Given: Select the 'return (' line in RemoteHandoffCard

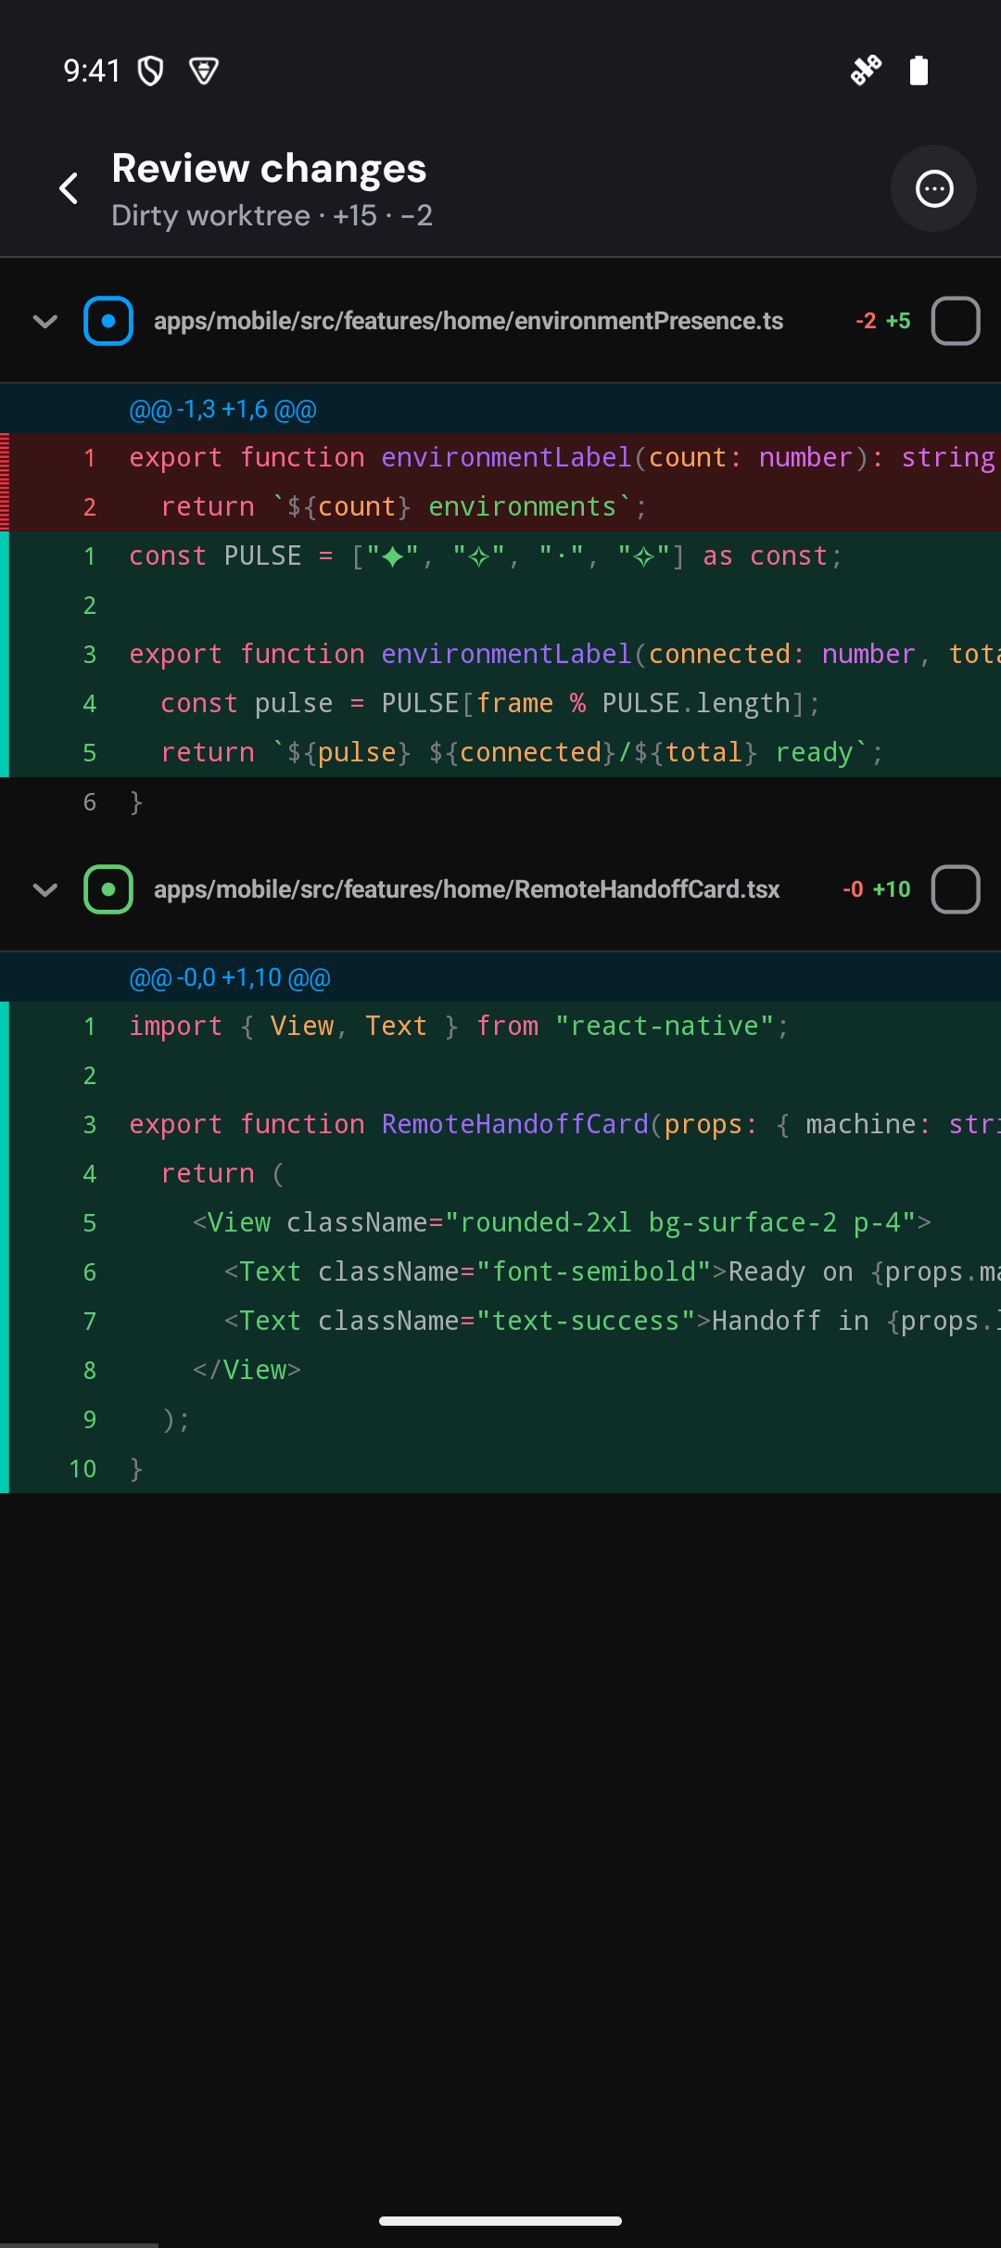Looking at the screenshot, I should click(500, 1173).
